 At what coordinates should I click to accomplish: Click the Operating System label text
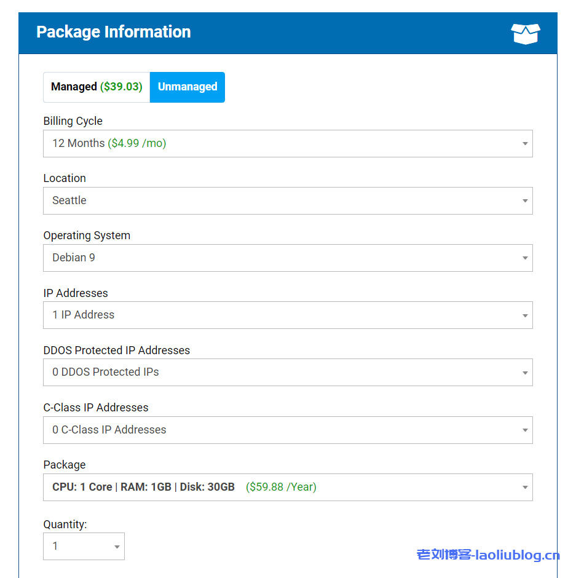[x=87, y=236]
